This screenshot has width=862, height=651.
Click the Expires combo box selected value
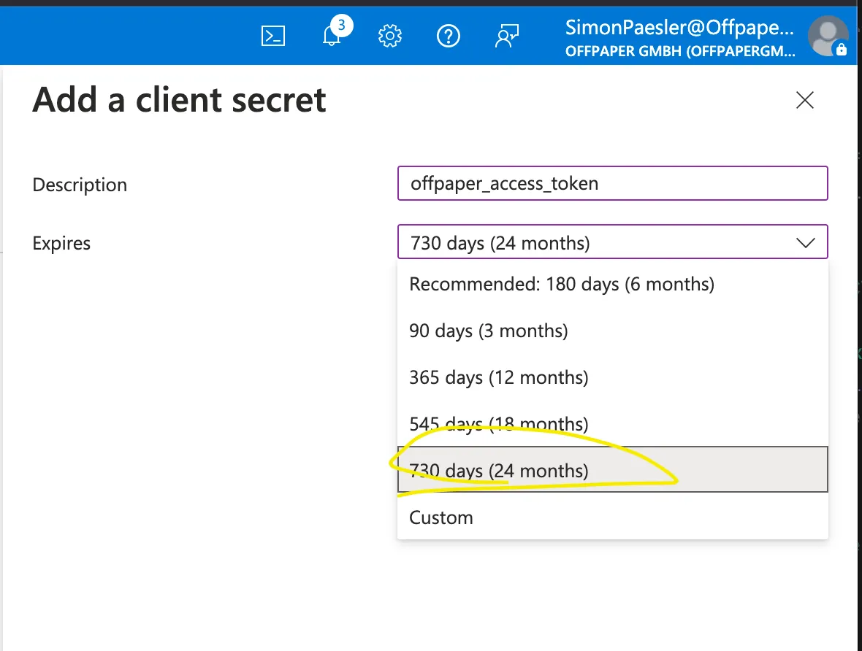pos(612,242)
